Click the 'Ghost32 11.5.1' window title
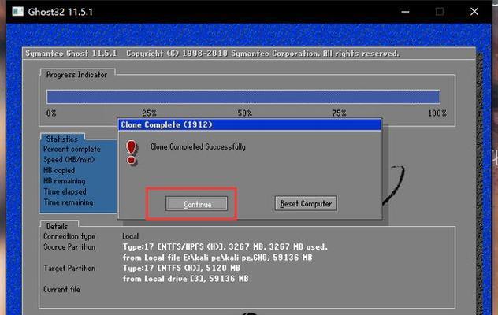 [61, 12]
